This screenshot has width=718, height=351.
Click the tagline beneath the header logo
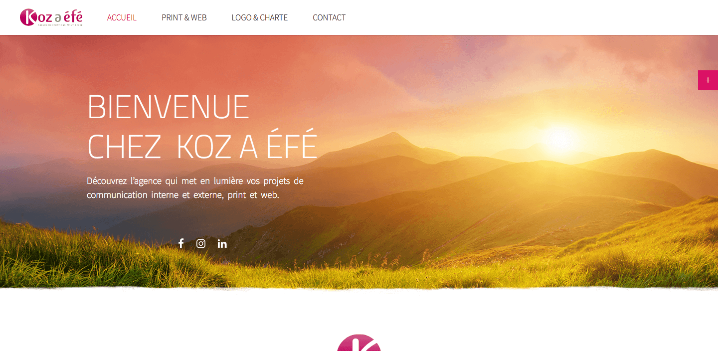click(x=60, y=24)
